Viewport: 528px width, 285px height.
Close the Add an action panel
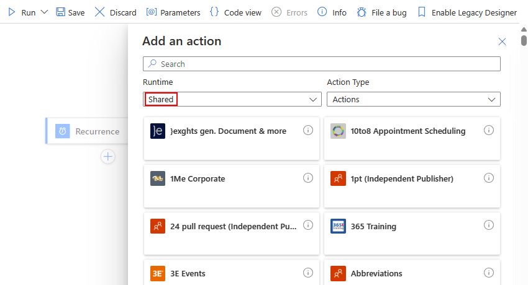pyautogui.click(x=502, y=42)
